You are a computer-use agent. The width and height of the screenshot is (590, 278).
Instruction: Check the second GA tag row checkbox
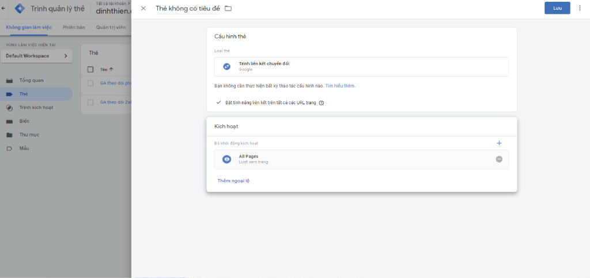coord(90,102)
